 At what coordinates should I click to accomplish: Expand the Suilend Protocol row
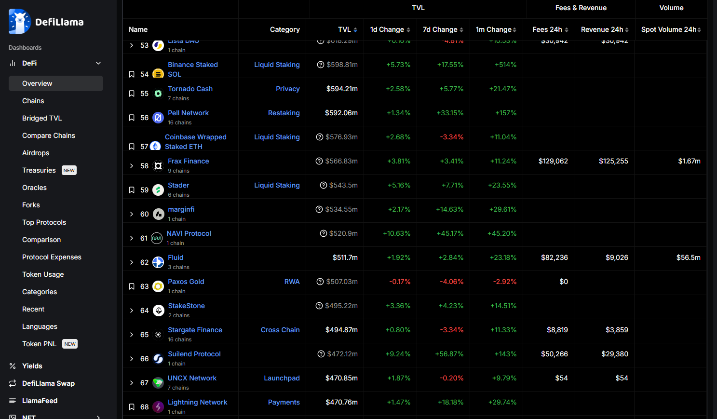pos(132,359)
